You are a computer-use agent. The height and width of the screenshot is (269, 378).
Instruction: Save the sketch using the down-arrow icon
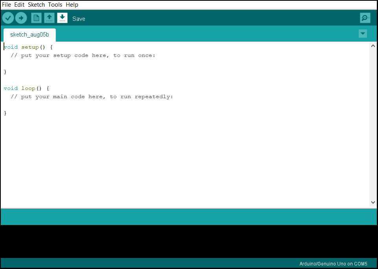[62, 18]
